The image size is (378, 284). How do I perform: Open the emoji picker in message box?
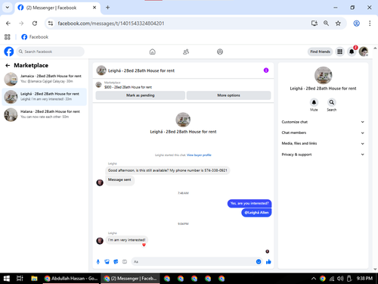(x=259, y=262)
